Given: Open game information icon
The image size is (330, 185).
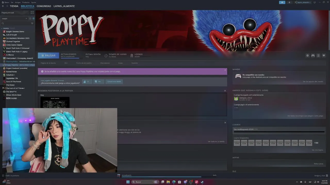Looking at the screenshot, I should (x=318, y=55).
